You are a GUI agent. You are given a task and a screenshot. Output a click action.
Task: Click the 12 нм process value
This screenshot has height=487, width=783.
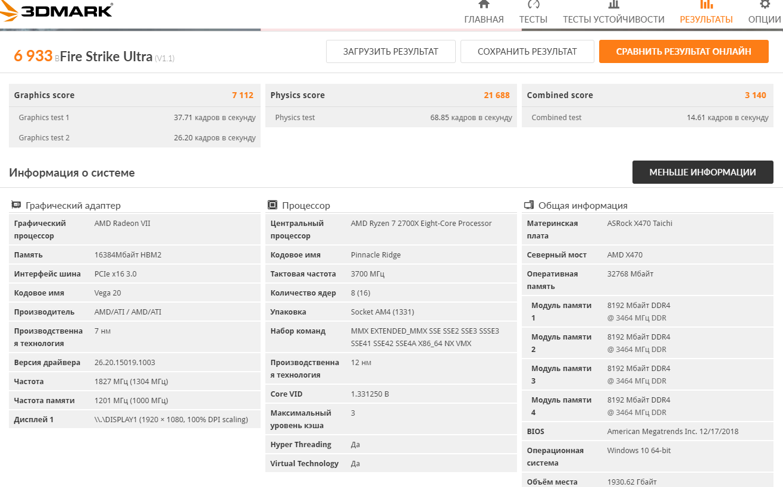361,363
